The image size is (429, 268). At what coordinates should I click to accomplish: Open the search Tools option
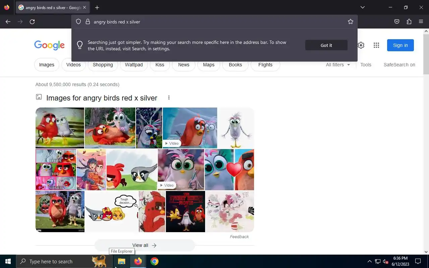[366, 65]
